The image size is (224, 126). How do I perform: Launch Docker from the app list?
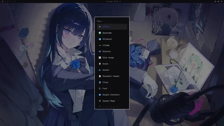tap(112, 70)
